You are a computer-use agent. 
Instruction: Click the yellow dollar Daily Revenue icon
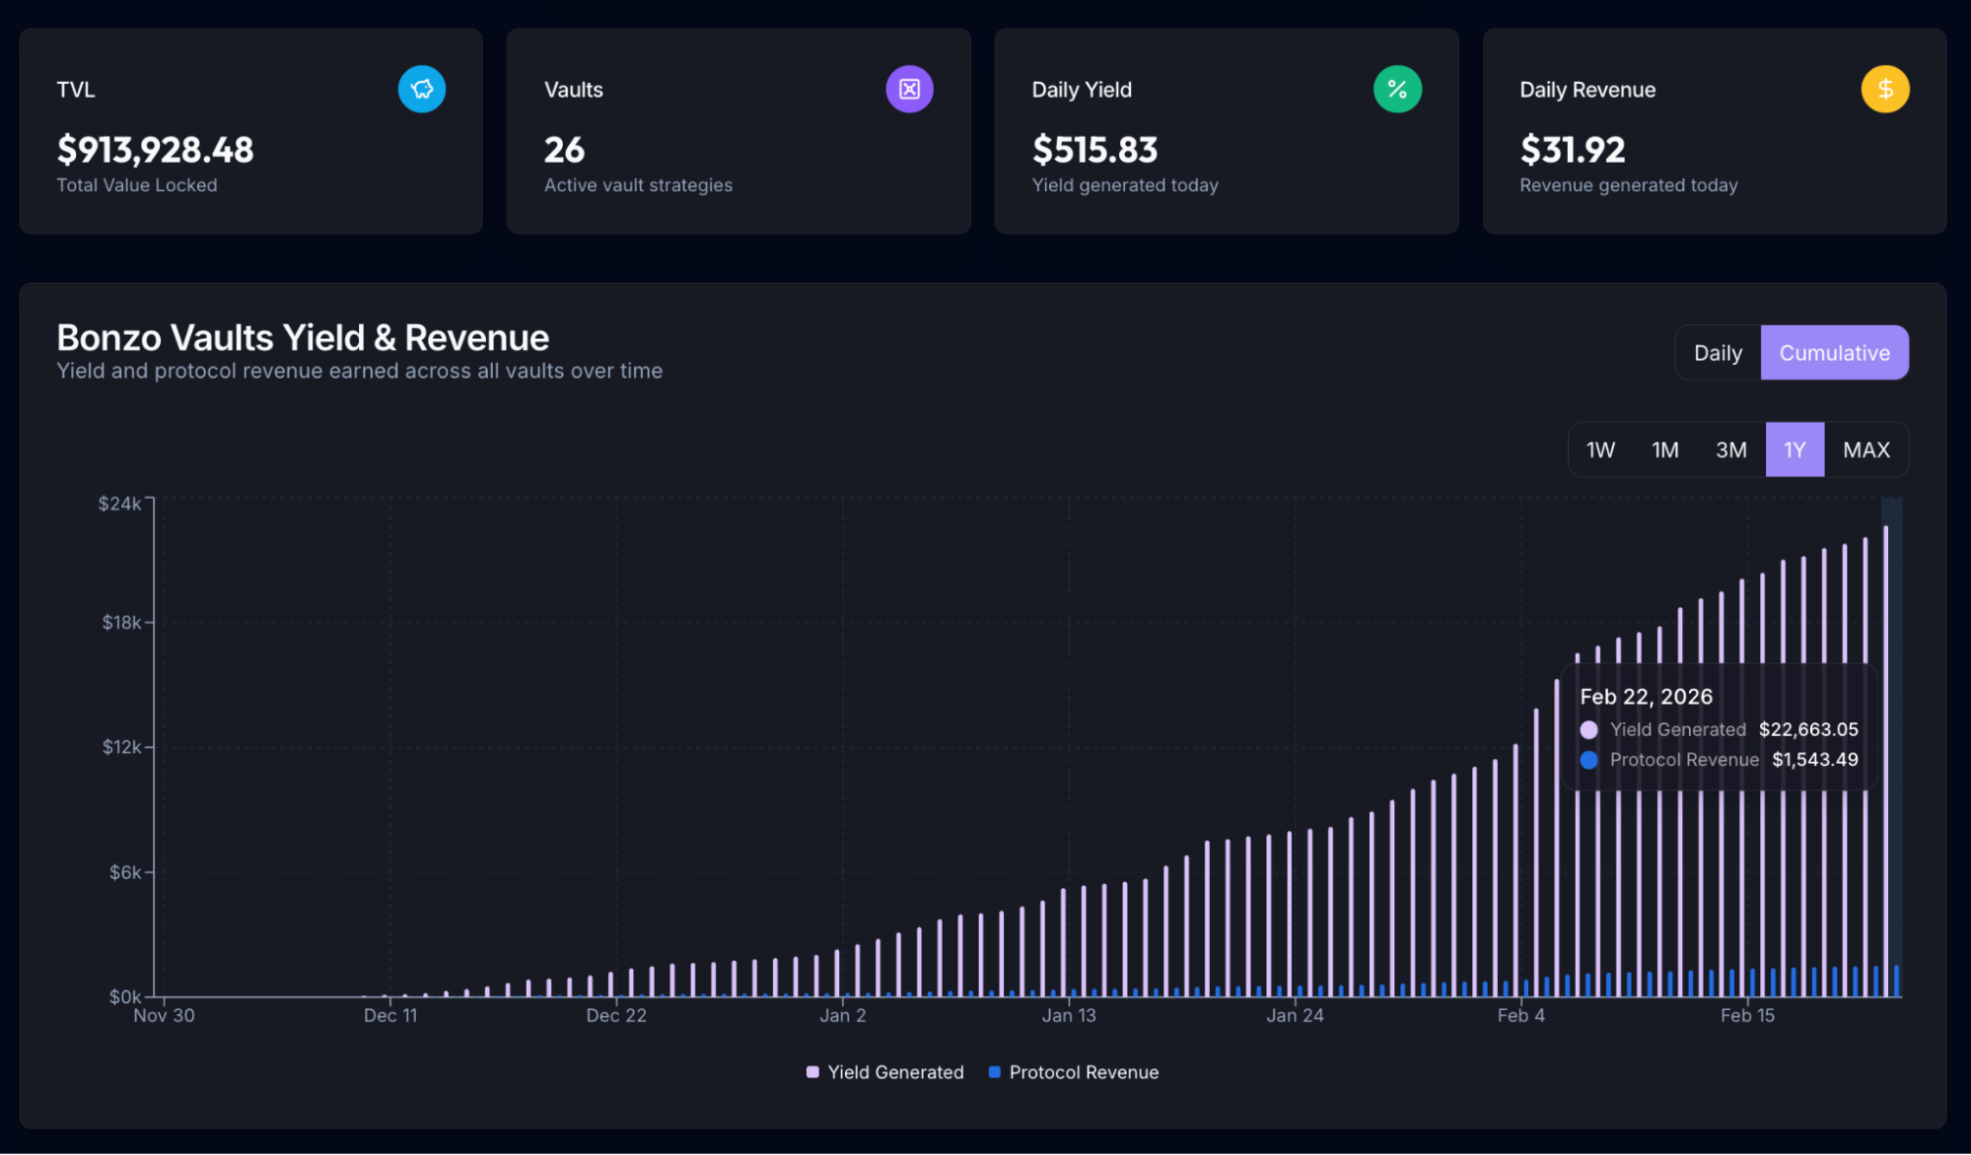(1884, 90)
